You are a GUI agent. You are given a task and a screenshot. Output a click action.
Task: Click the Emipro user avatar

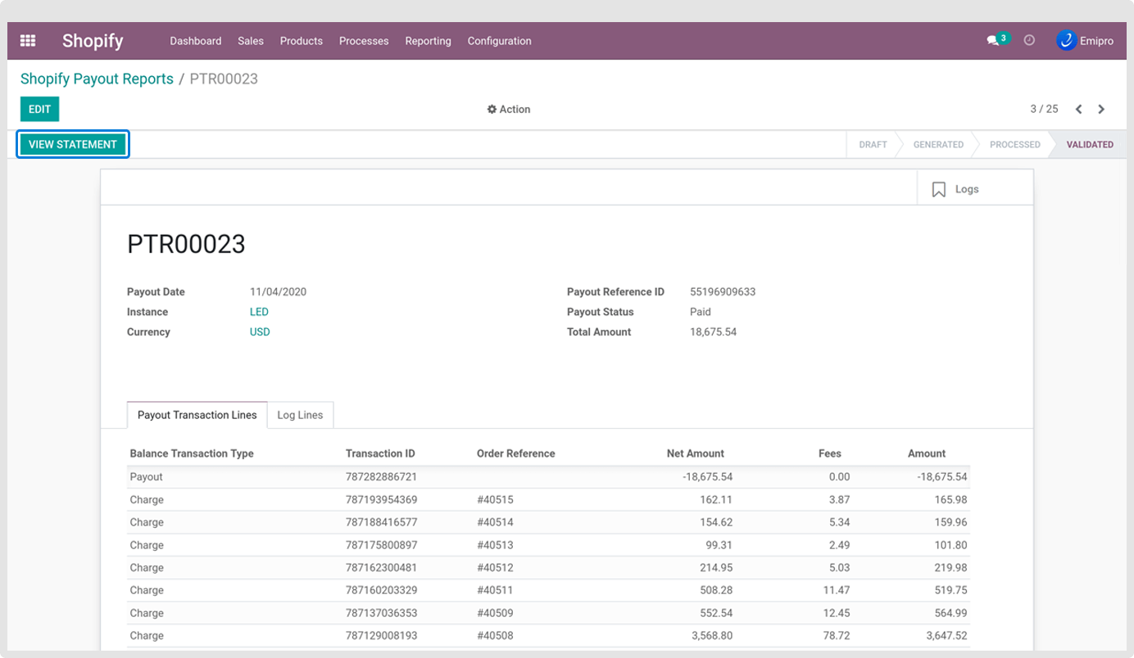pyautogui.click(x=1066, y=40)
